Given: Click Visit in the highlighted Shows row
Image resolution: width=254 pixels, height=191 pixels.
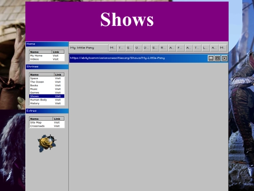Looking at the screenshot, I should click(58, 96).
